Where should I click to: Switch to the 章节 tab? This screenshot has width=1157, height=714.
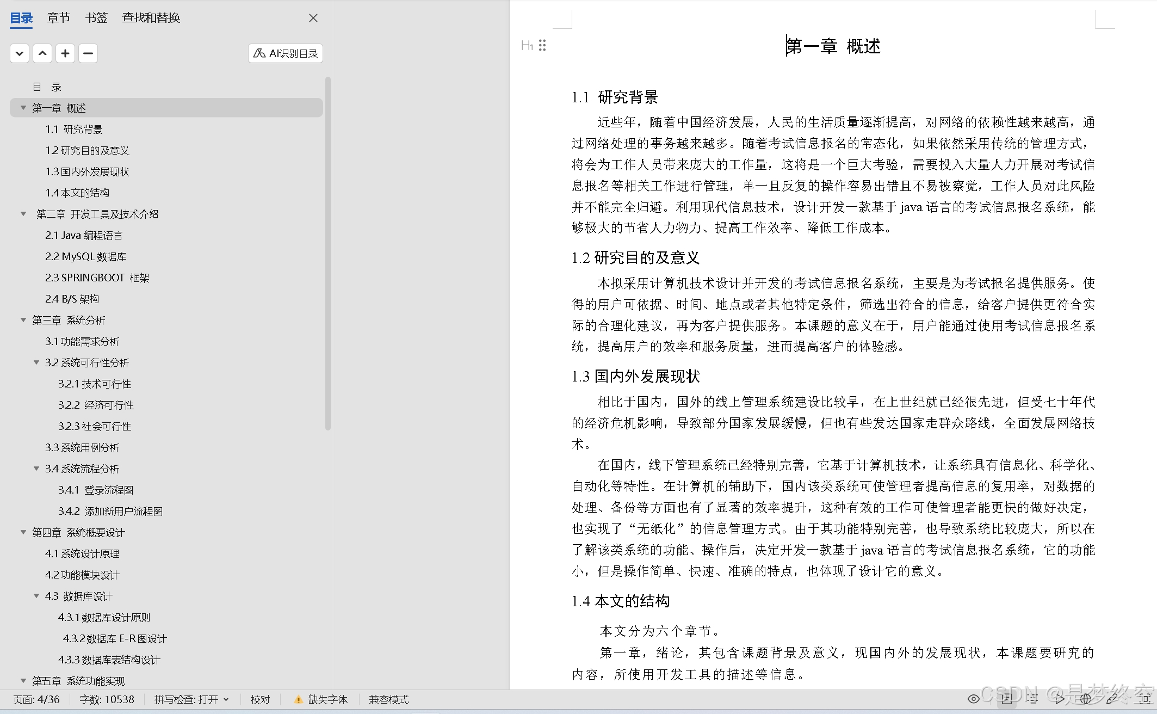point(58,18)
